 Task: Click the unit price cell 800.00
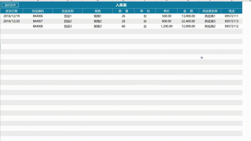click(x=166, y=21)
